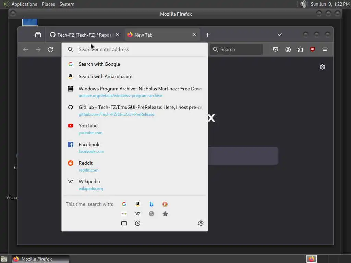Search bookmarks with the star icon

point(165,214)
